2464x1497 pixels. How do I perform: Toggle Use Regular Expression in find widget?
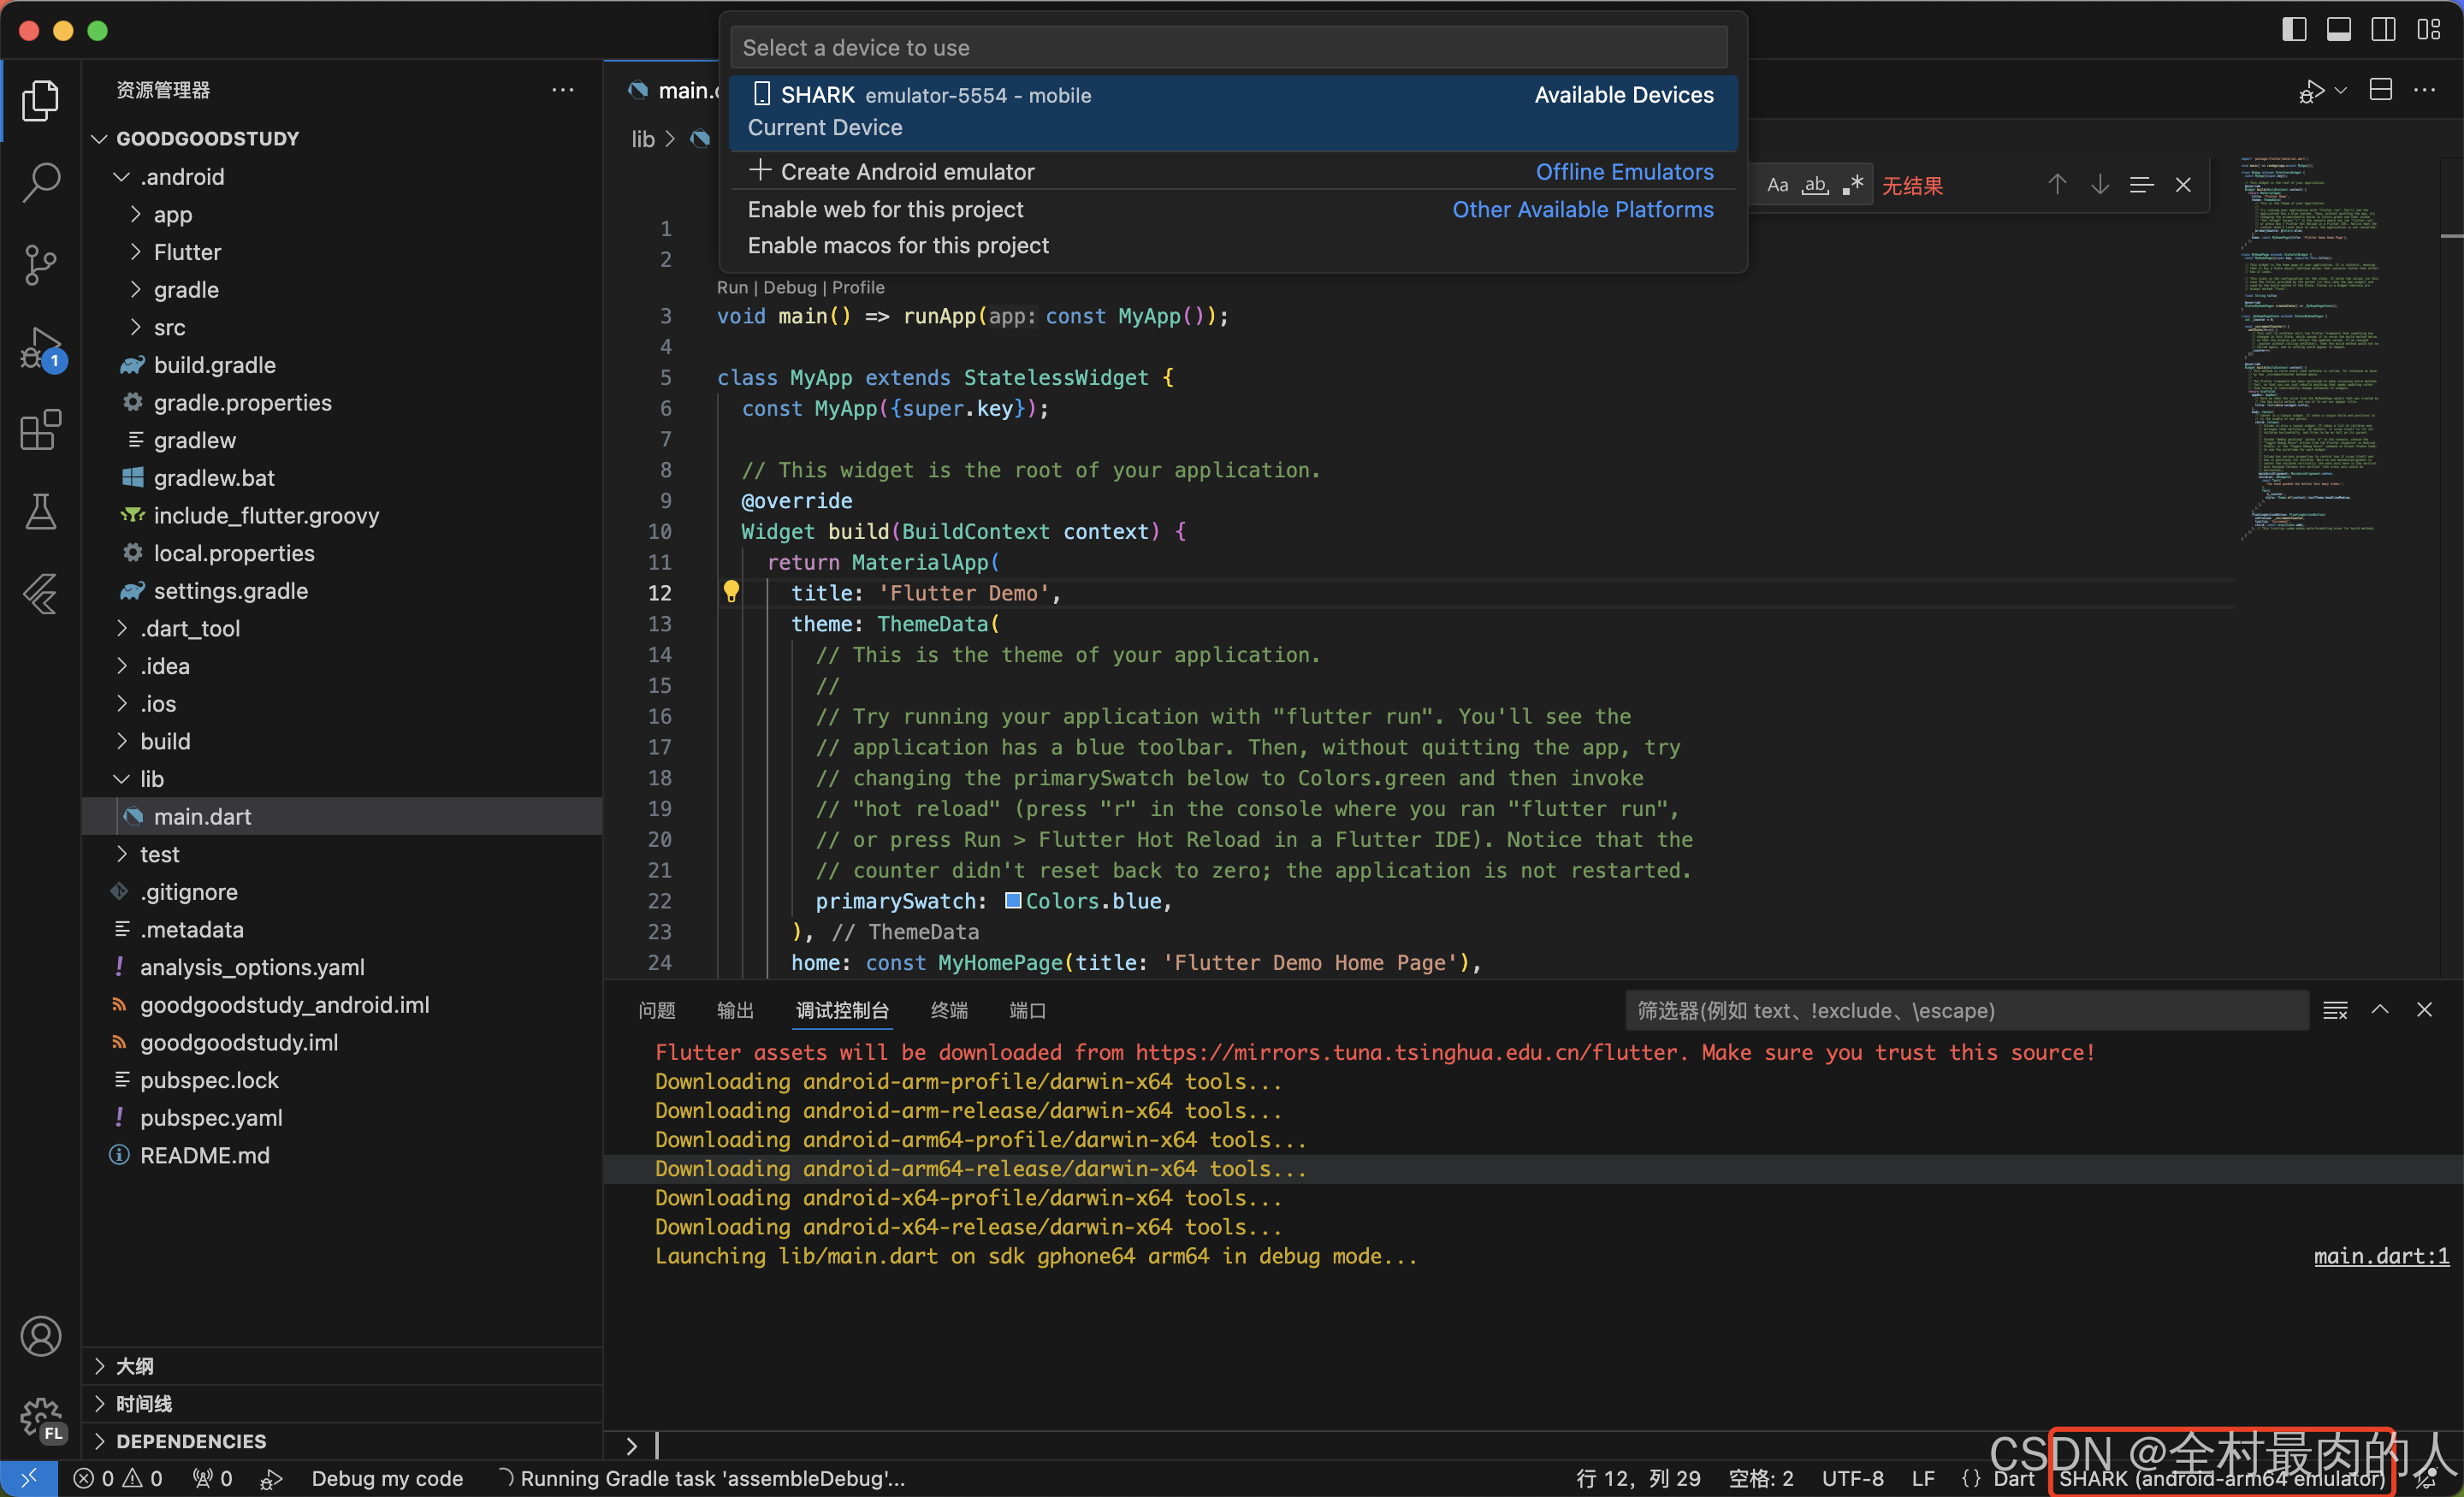click(1853, 186)
